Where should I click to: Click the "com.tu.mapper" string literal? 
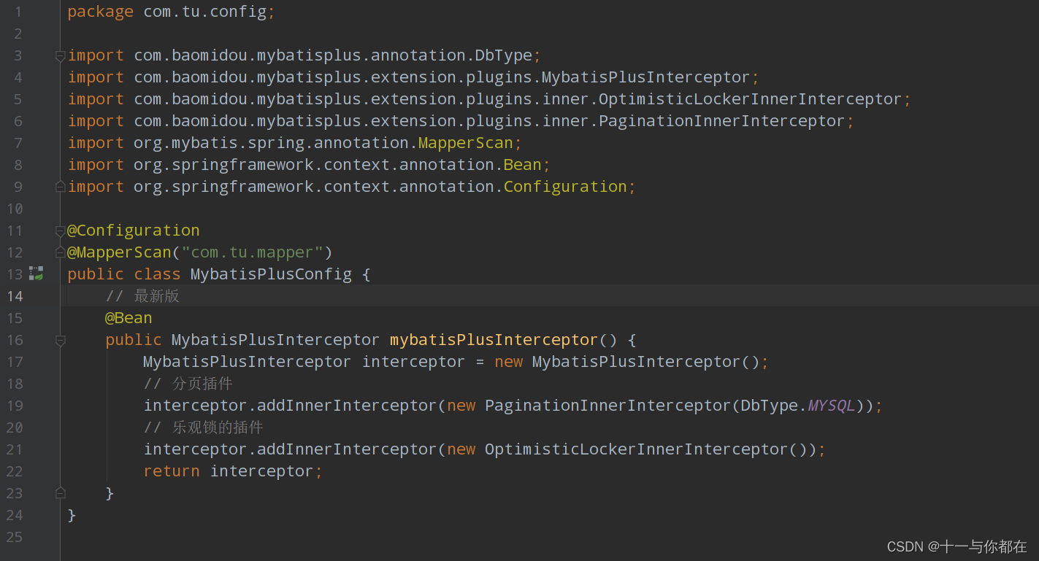253,252
